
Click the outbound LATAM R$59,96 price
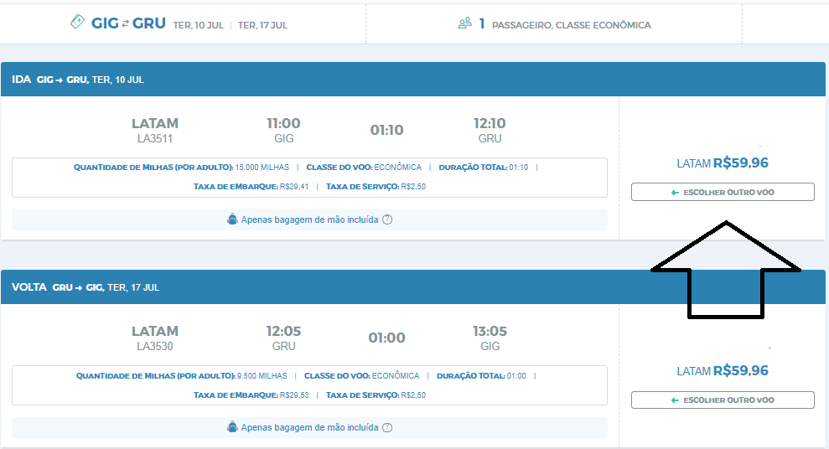[x=722, y=163]
